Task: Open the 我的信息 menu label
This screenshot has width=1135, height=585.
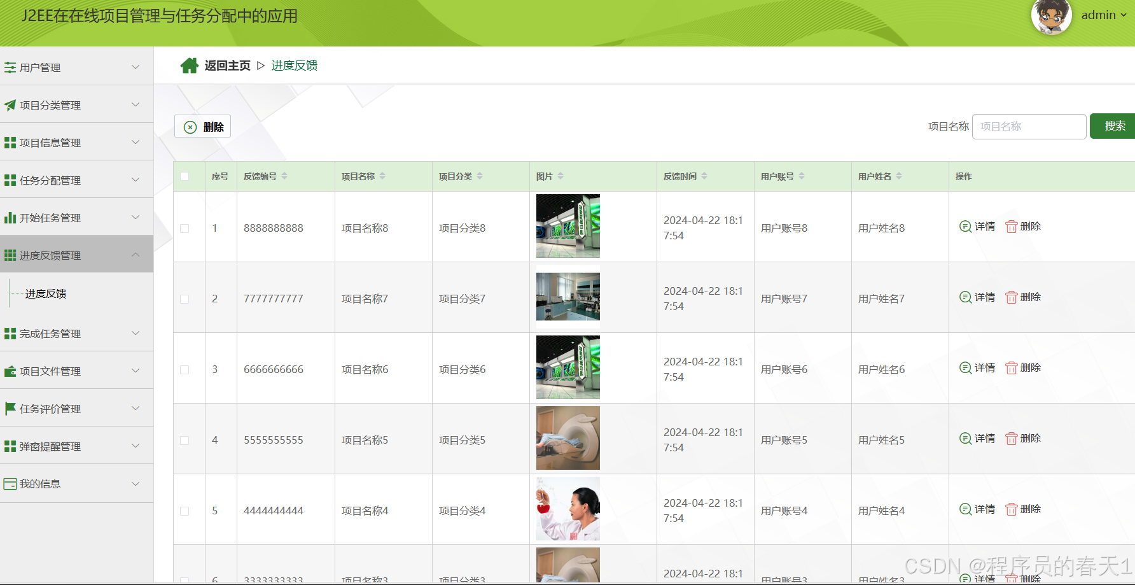Action: click(x=40, y=484)
